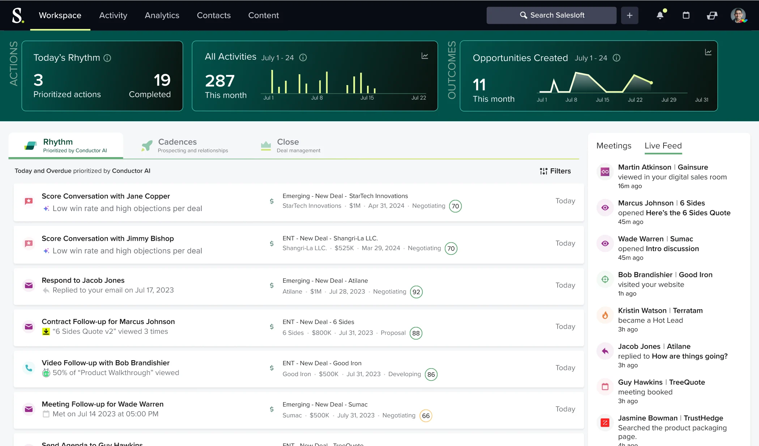The height and width of the screenshot is (446, 759).
Task: Open Contract Follow-up for Marcus Johnson
Action: [108, 322]
